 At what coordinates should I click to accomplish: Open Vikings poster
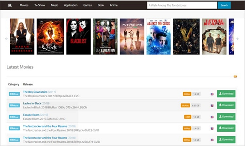coord(186,36)
